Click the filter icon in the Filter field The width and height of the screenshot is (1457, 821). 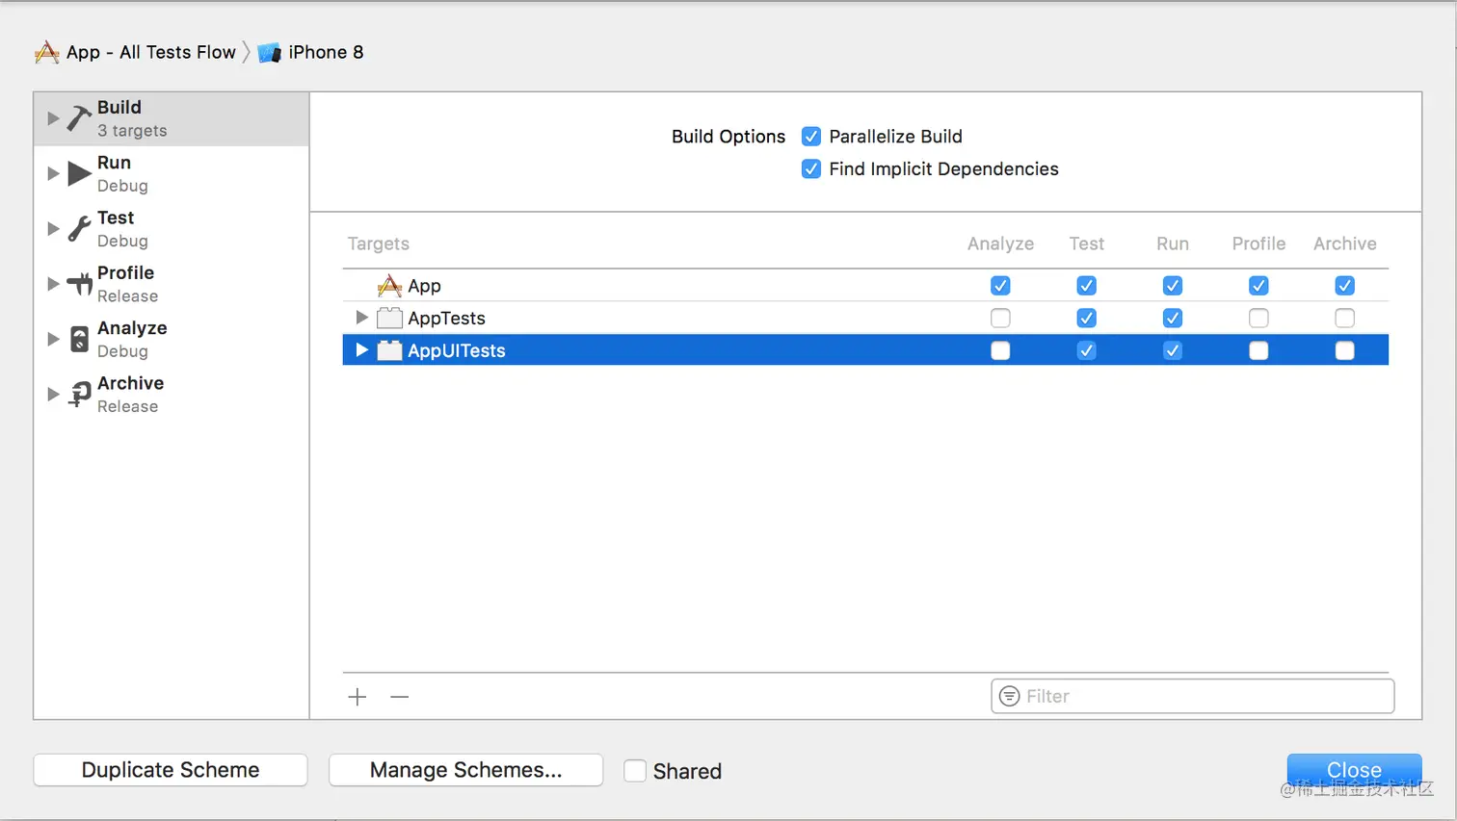pyautogui.click(x=1010, y=696)
